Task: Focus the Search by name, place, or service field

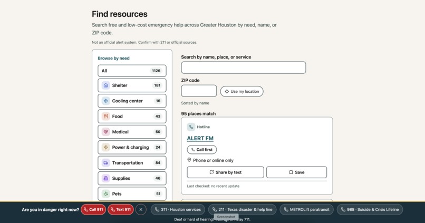Action: [x=244, y=67]
